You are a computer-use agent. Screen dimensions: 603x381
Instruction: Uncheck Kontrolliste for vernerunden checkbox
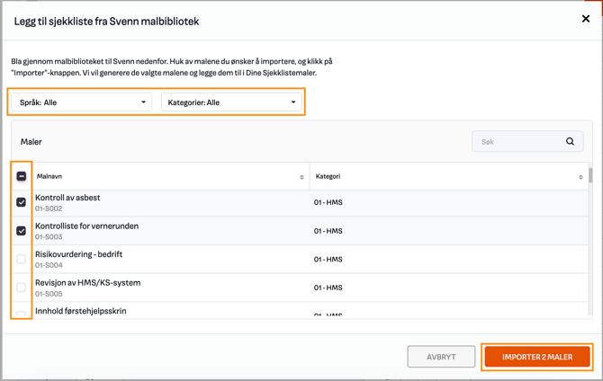pyautogui.click(x=22, y=230)
